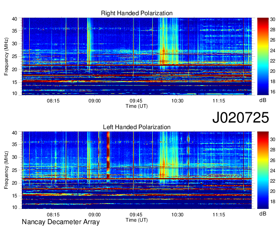Click the bright burst before 10:30 in right-handed spectrogram

tap(168, 44)
